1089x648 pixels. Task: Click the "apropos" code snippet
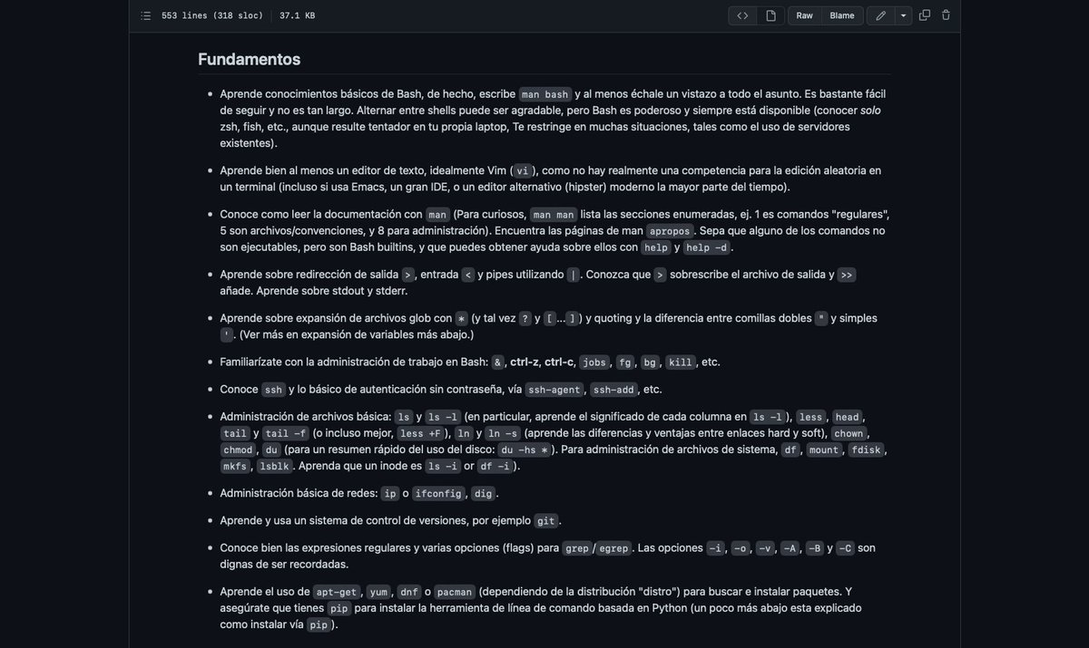[x=670, y=231]
